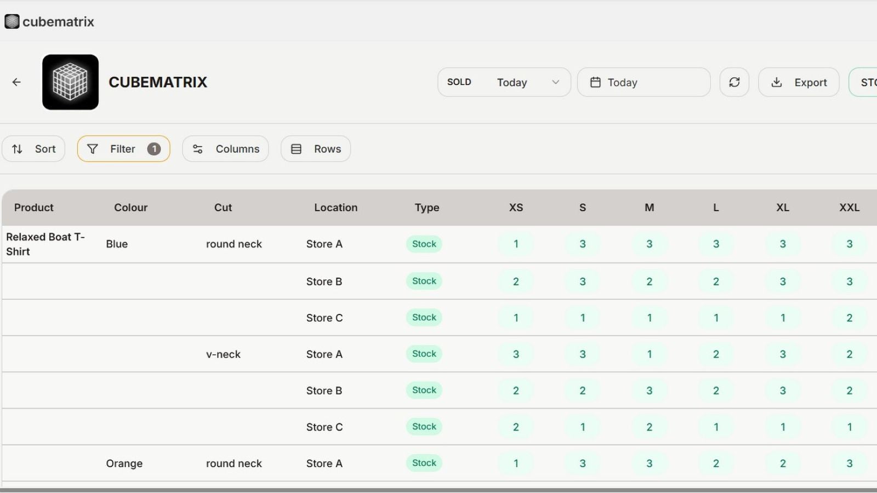Click the Orange colour cell

tap(124, 463)
